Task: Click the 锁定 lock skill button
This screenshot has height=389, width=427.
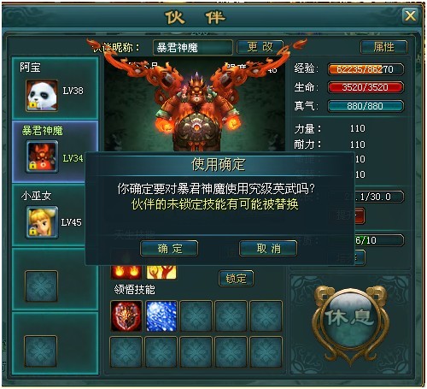Action: click(x=236, y=279)
